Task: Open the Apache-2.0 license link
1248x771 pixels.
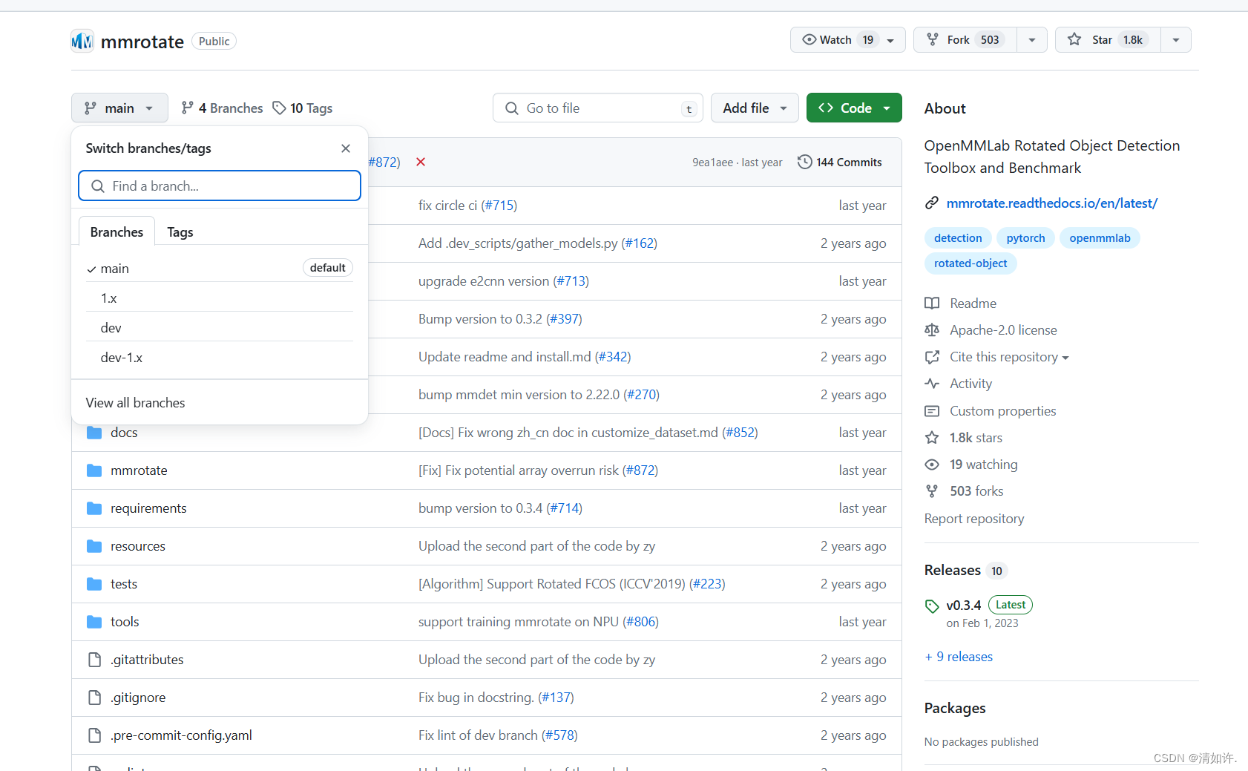Action: pyautogui.click(x=1003, y=330)
